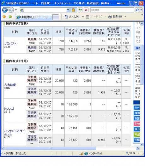Click the browser Back arrow button
145x166 pixels.
click(5, 10)
